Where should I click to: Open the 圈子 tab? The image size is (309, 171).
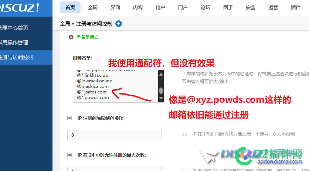coord(228,7)
